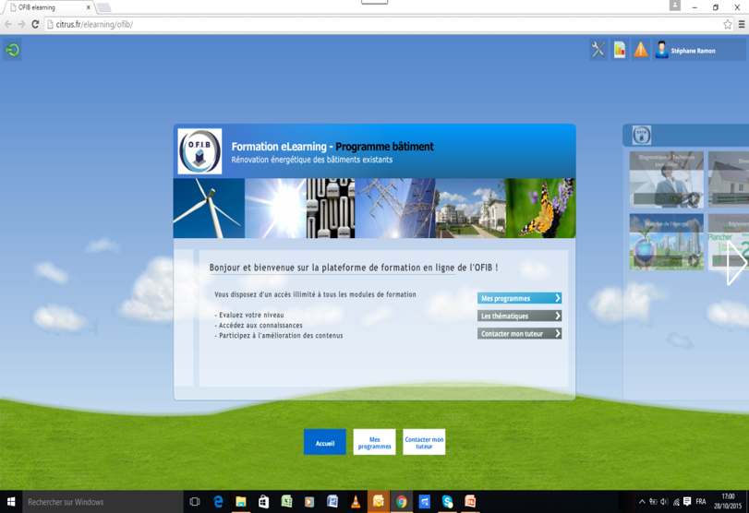The width and height of the screenshot is (749, 513).
Task: Open Stéphane Ramon user profile
Action: pyautogui.click(x=686, y=51)
